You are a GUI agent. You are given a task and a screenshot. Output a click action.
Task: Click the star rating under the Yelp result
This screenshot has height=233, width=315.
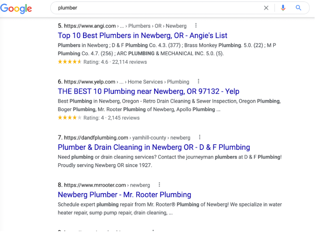[70, 117]
